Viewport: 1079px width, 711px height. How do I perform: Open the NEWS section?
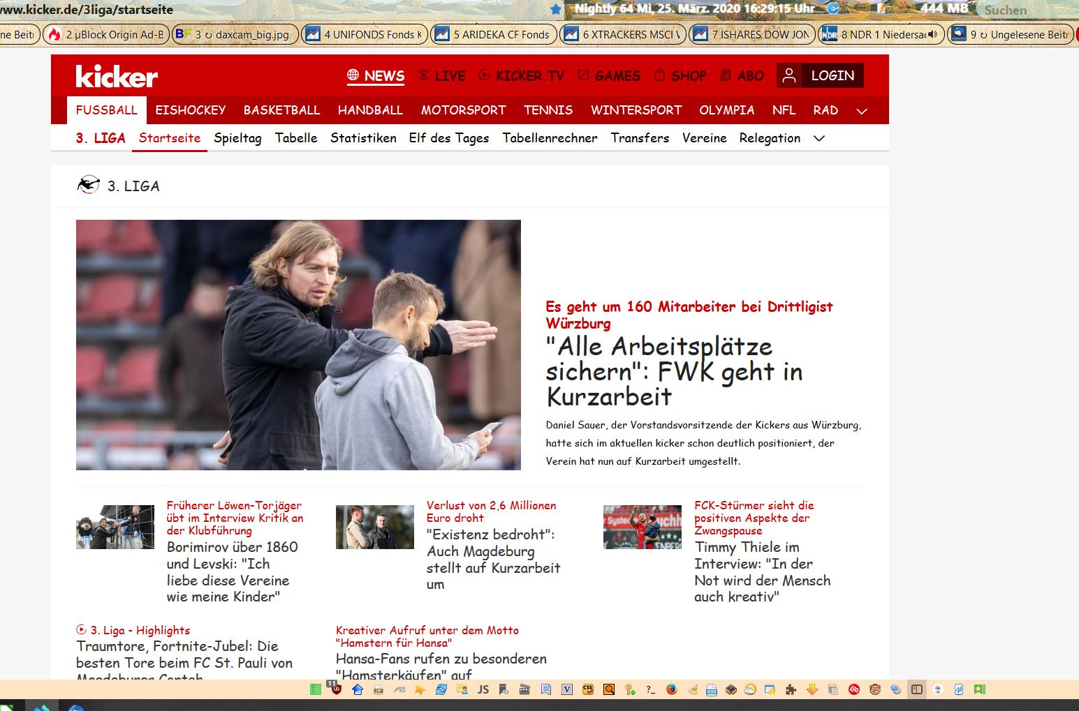click(x=376, y=76)
